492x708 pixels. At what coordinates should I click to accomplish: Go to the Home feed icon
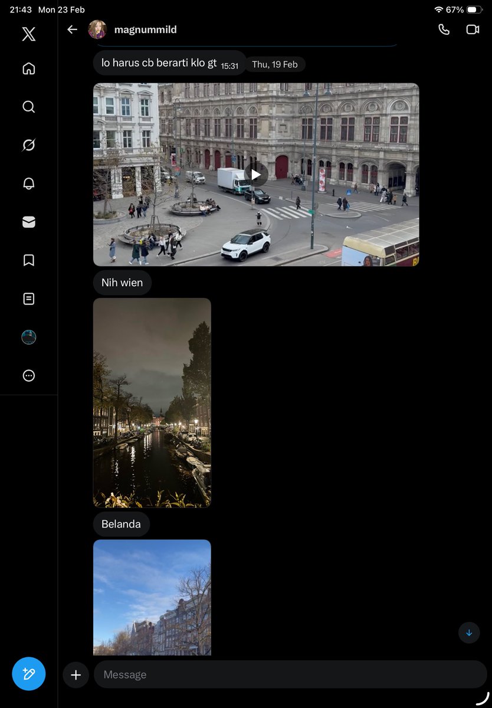tap(28, 68)
